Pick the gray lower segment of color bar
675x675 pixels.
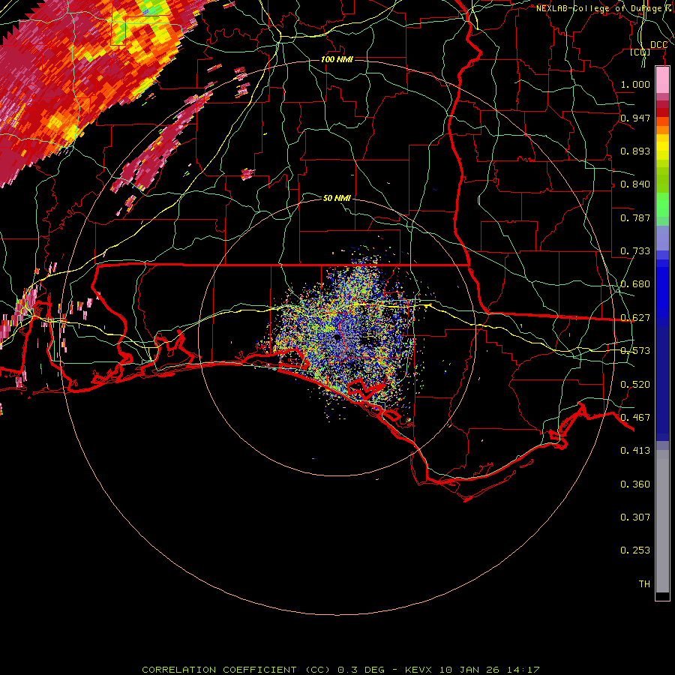coord(662,521)
